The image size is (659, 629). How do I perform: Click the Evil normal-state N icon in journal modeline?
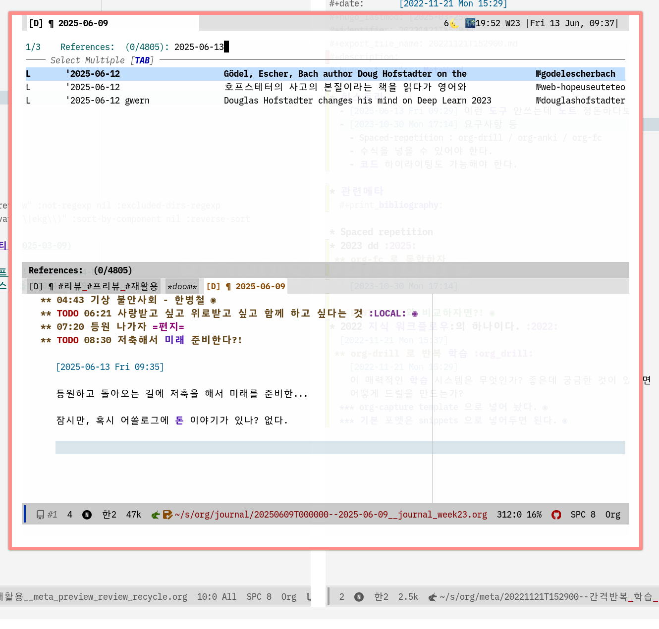87,515
